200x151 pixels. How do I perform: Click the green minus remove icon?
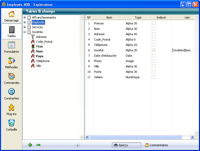coord(38,145)
